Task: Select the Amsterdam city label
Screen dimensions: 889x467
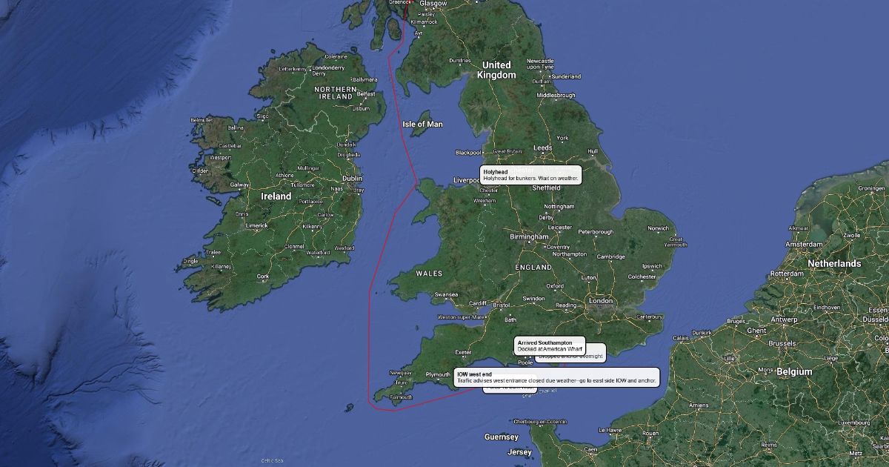Action: pos(805,244)
